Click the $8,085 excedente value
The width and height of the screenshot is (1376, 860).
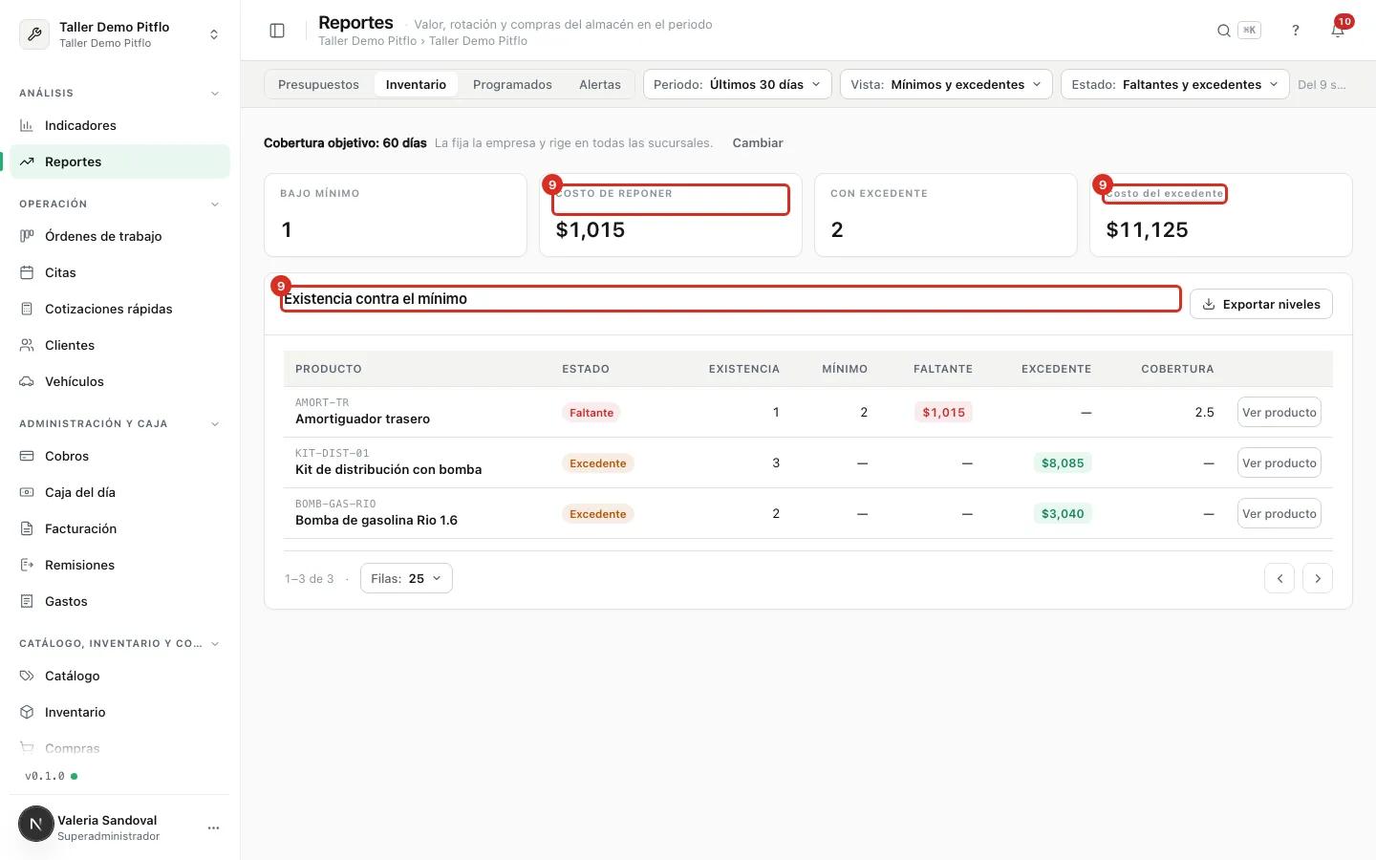click(x=1063, y=462)
